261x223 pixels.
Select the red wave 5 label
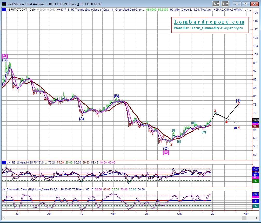[x=238, y=103]
